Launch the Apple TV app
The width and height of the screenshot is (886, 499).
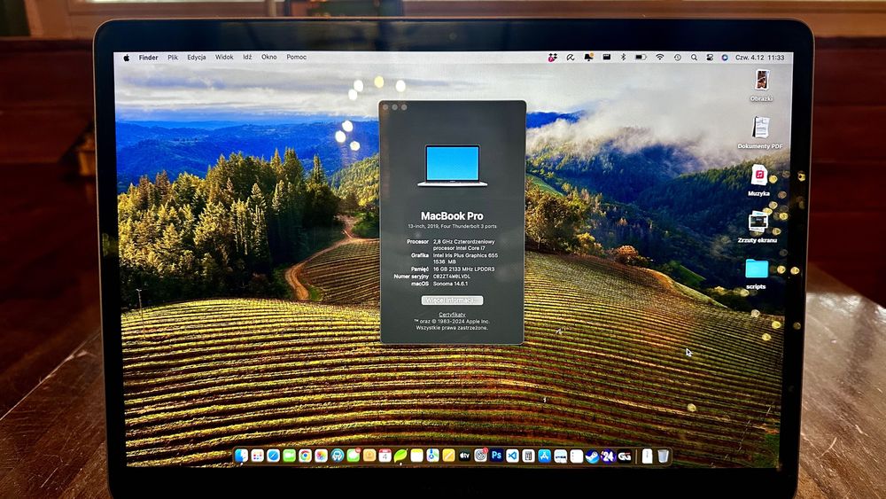(464, 455)
